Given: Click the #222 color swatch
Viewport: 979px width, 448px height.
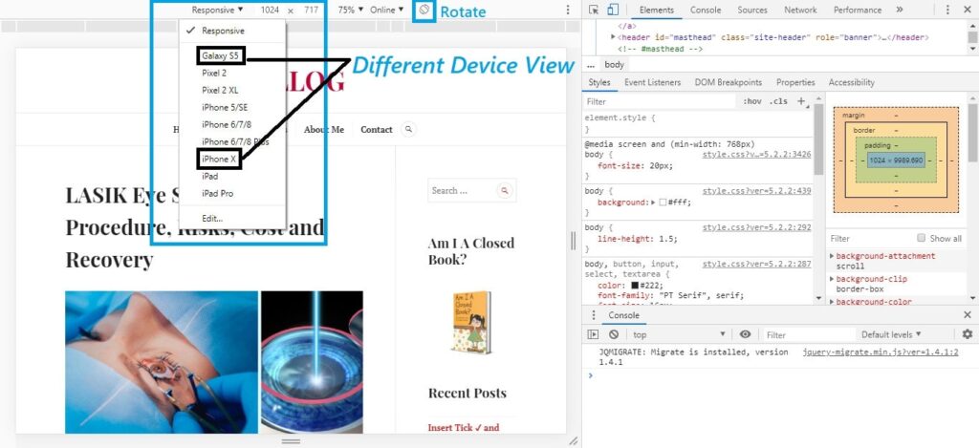Looking at the screenshot, I should (x=635, y=286).
